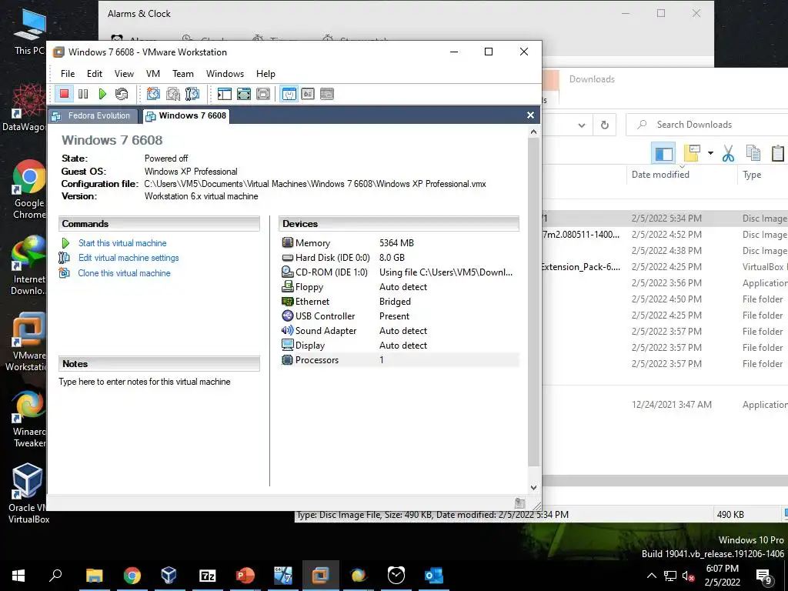Select the file row dated 2/5/2022 5:34 PM
Screen dimensions: 788x591
[664, 218]
